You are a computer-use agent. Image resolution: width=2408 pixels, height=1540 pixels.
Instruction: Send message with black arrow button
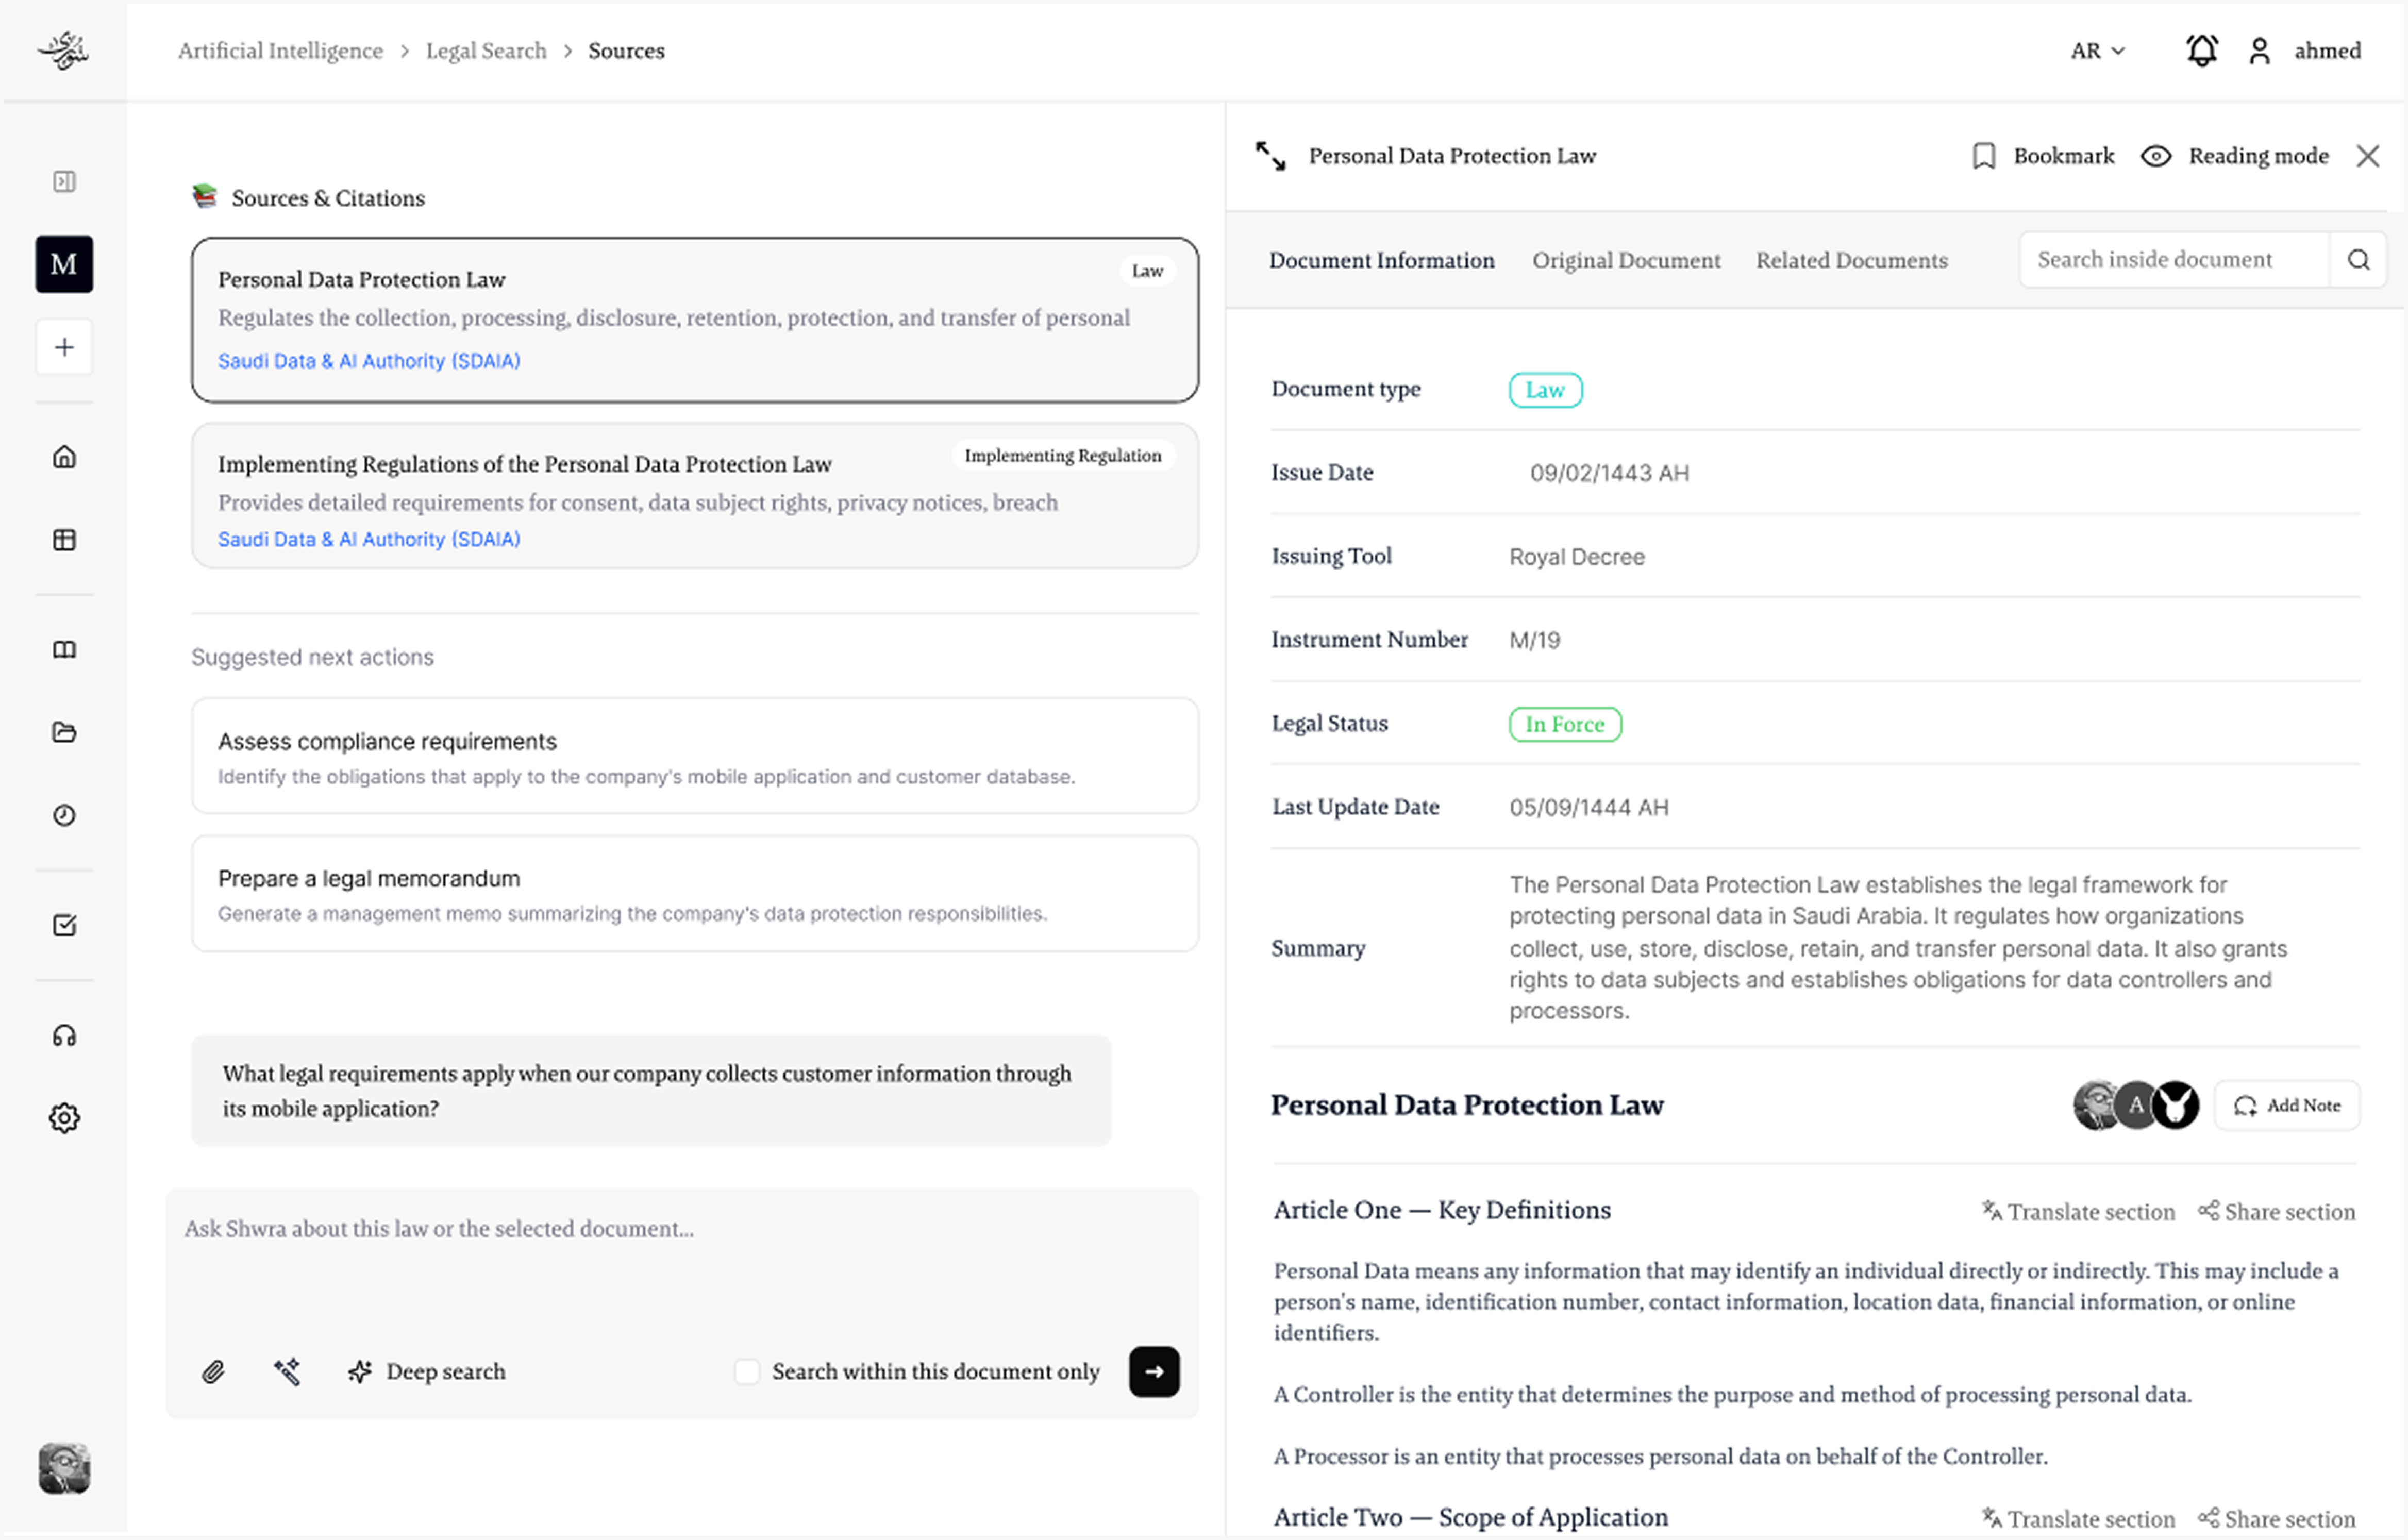tap(1154, 1371)
